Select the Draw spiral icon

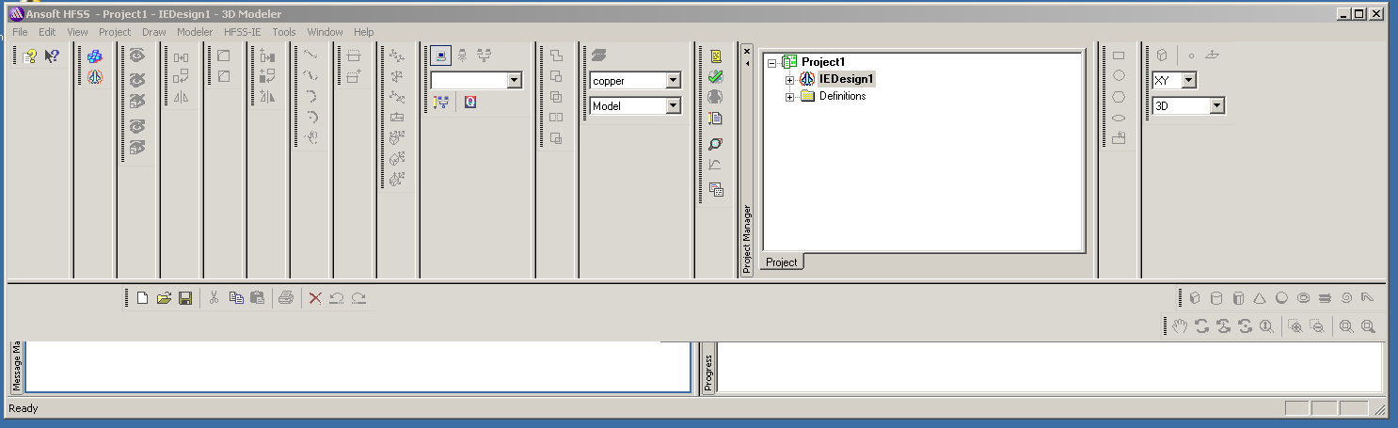[1346, 298]
